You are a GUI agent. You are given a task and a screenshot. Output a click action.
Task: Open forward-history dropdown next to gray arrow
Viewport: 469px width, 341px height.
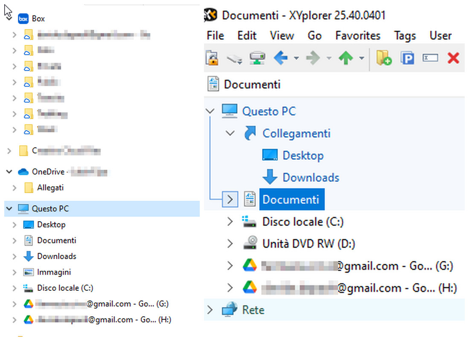tap(329, 58)
